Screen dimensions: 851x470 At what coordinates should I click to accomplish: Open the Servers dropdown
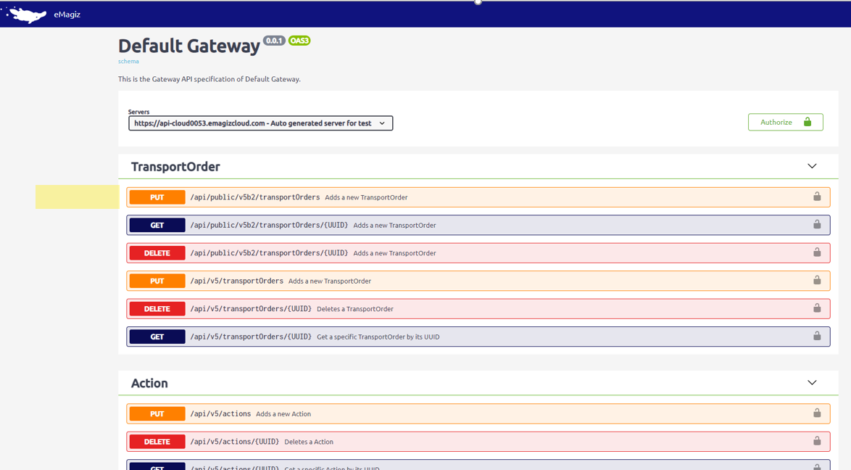pyautogui.click(x=260, y=123)
